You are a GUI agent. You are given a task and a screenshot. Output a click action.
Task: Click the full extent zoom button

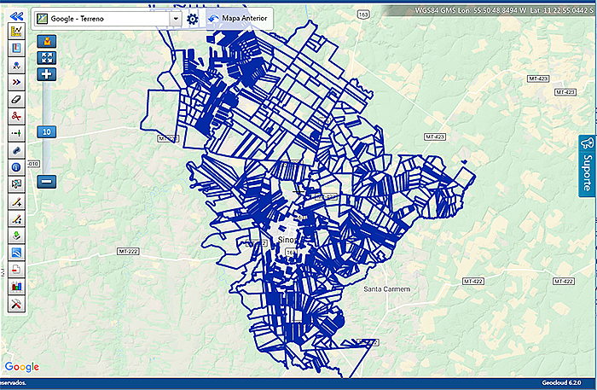pos(46,58)
